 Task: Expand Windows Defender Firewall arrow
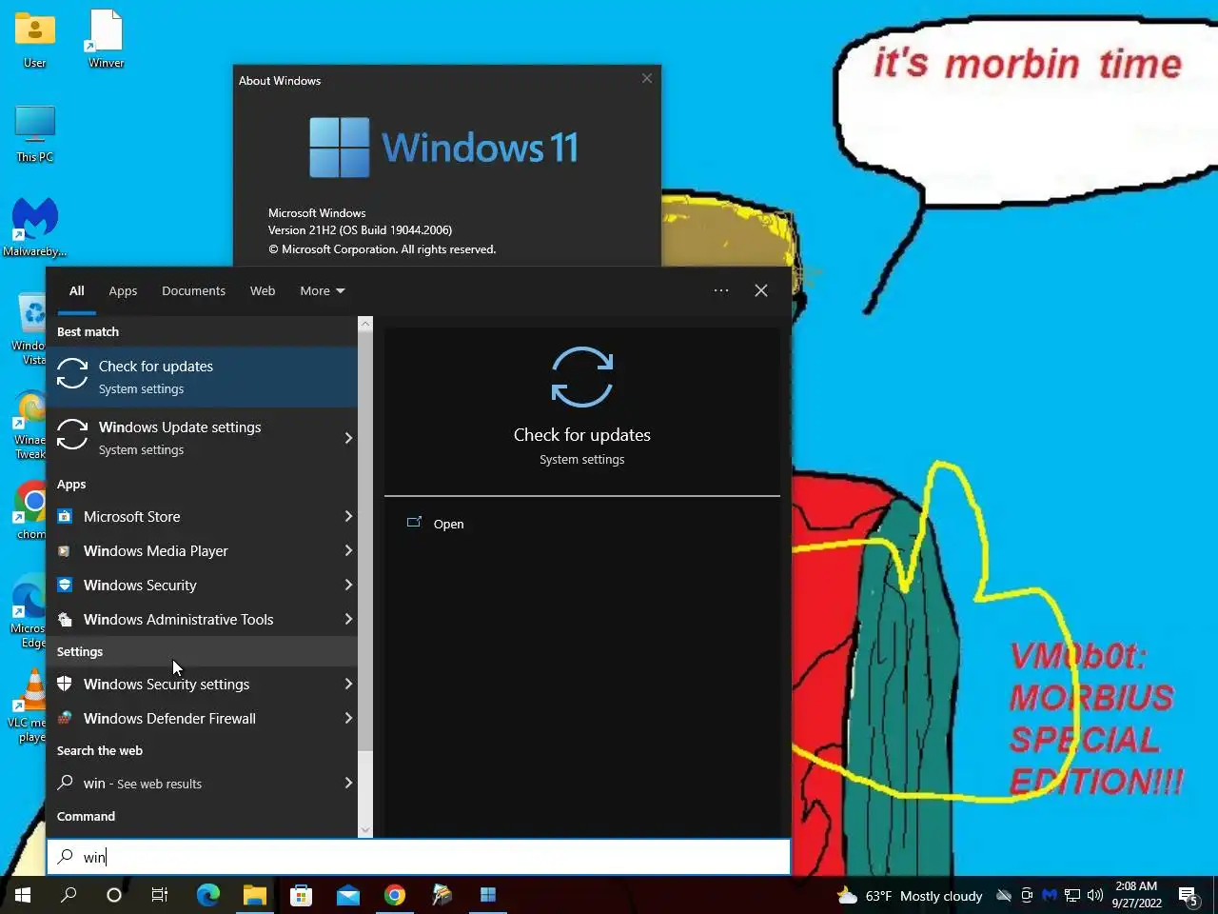point(348,718)
